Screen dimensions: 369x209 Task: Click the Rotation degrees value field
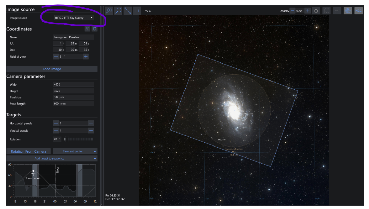coord(57,139)
